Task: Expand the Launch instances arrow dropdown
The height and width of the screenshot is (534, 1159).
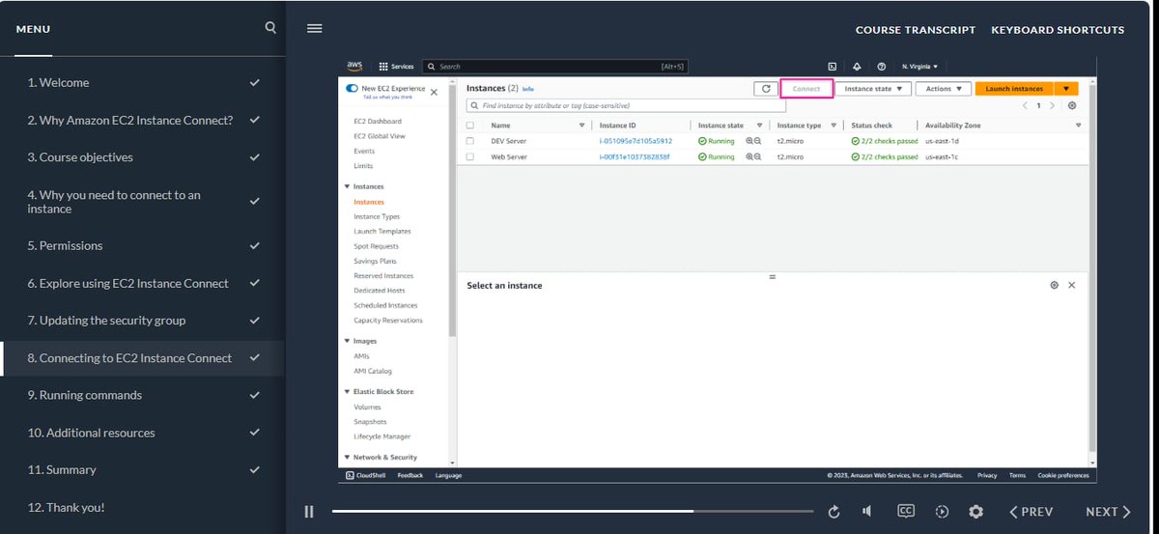Action: click(x=1065, y=89)
